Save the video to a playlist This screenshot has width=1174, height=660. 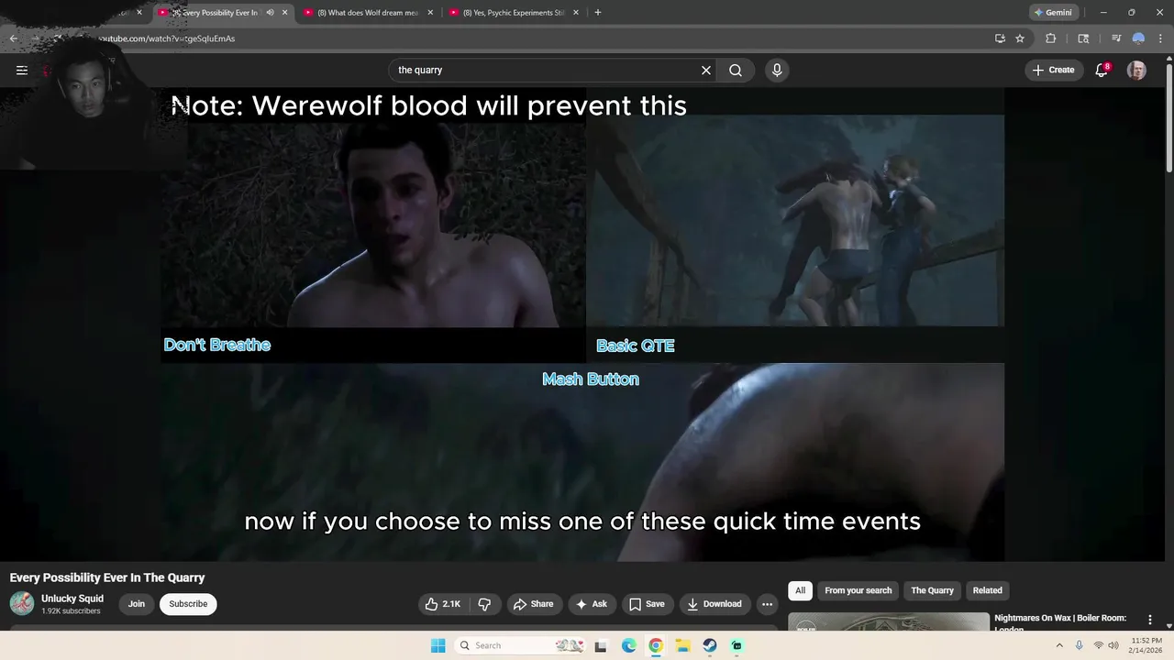coord(647,604)
